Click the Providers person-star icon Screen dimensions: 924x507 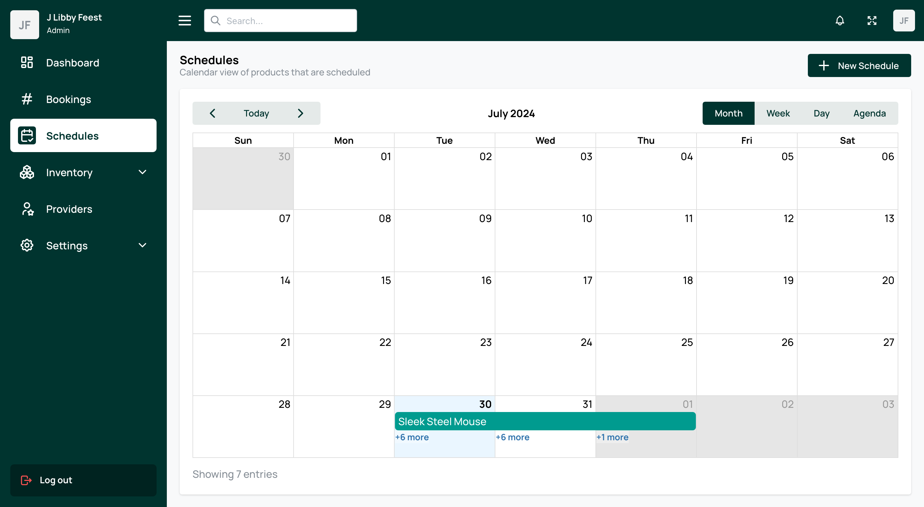click(x=27, y=209)
